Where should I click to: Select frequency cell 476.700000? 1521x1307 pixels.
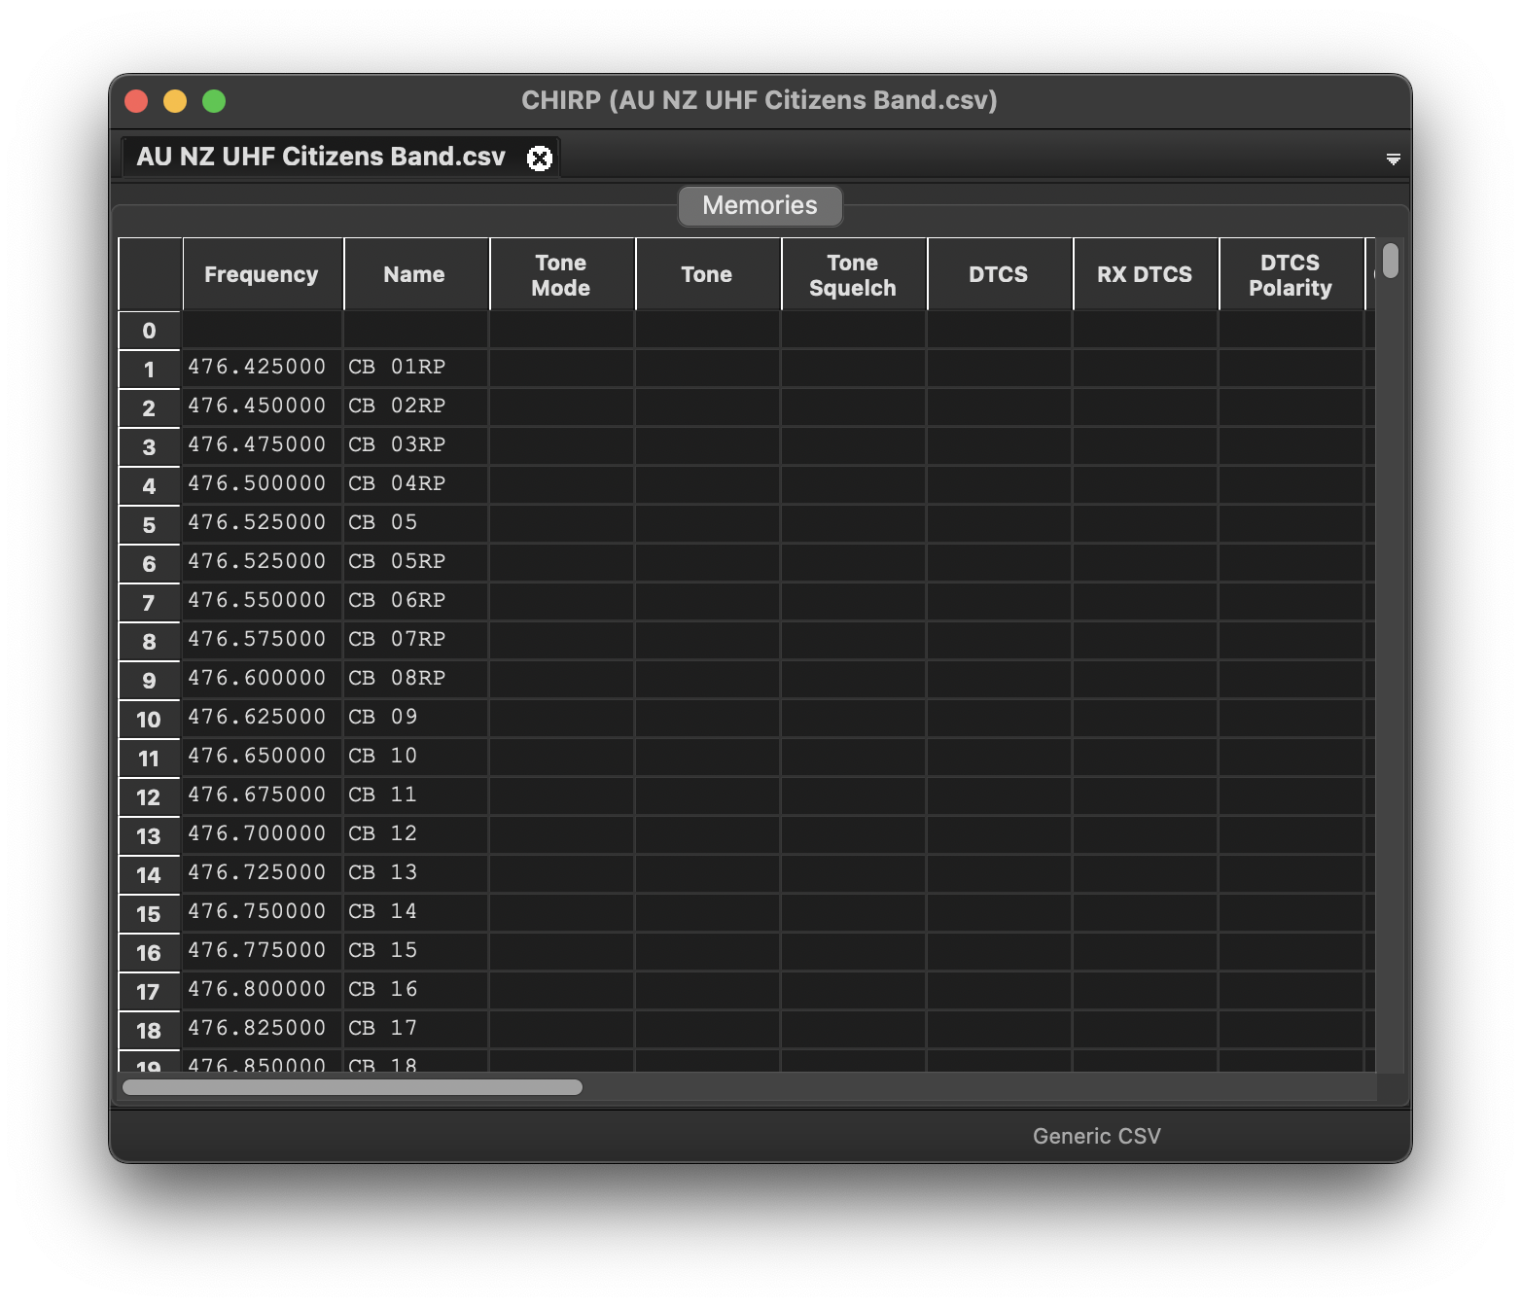coord(263,834)
